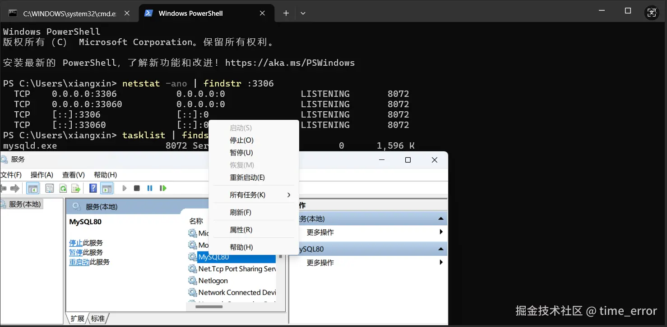This screenshot has width=667, height=327.
Task: Collapse the MySQL80 section in action pane
Action: coord(441,249)
